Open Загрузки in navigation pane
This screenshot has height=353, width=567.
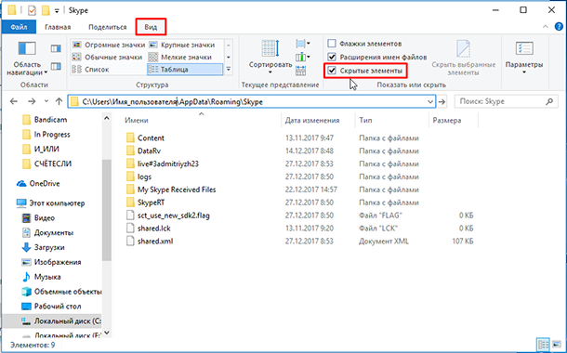point(49,247)
